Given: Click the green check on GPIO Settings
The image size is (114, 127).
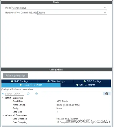Looking at the screenshot, I should [84, 81].
